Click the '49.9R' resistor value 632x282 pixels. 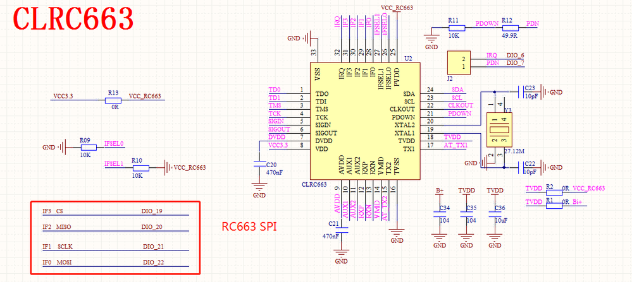pos(509,35)
